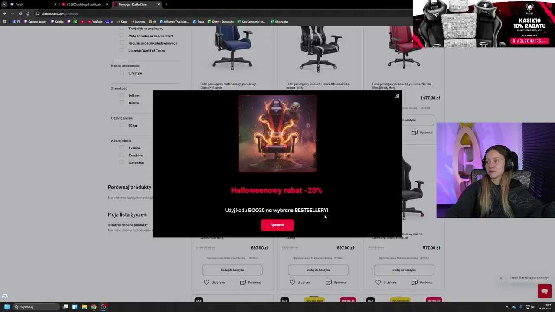Add the middle 897,00 zł product to cart
The image size is (555, 312).
318,270
